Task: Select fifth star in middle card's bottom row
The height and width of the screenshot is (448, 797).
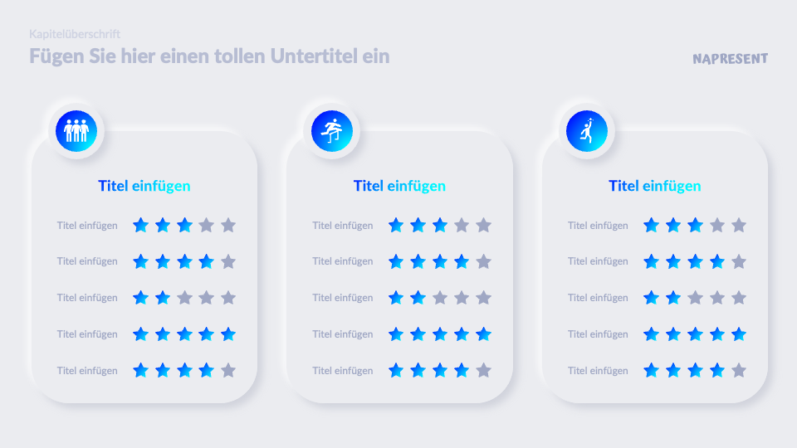Action: [484, 370]
